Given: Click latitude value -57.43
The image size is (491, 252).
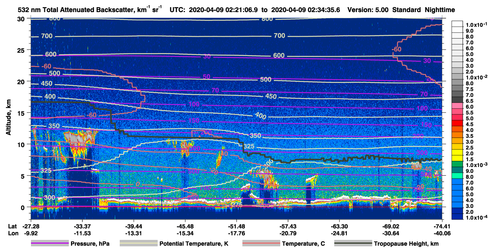Looking at the screenshot, I should [x=288, y=226].
